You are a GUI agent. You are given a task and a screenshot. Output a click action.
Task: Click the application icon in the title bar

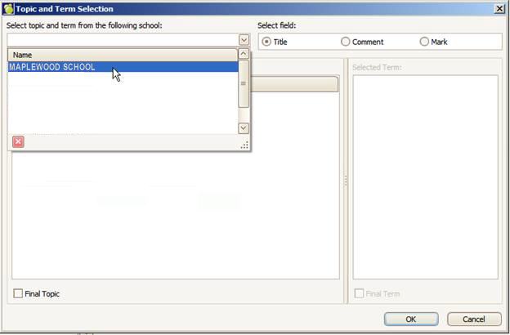coord(8,8)
